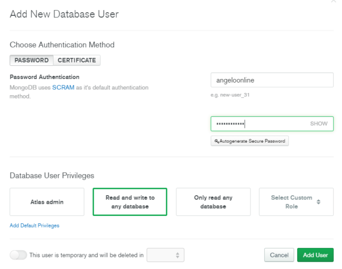Select the Atlas admin privilege option
The image size is (342, 269).
[x=47, y=202]
